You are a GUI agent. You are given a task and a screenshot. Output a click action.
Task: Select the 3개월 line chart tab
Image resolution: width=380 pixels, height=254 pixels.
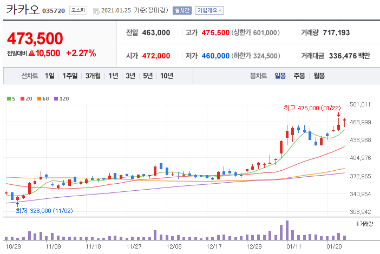click(x=93, y=76)
